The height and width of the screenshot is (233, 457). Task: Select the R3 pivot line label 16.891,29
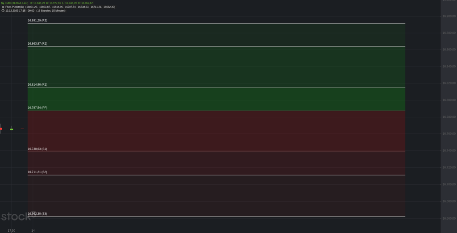coord(37,21)
